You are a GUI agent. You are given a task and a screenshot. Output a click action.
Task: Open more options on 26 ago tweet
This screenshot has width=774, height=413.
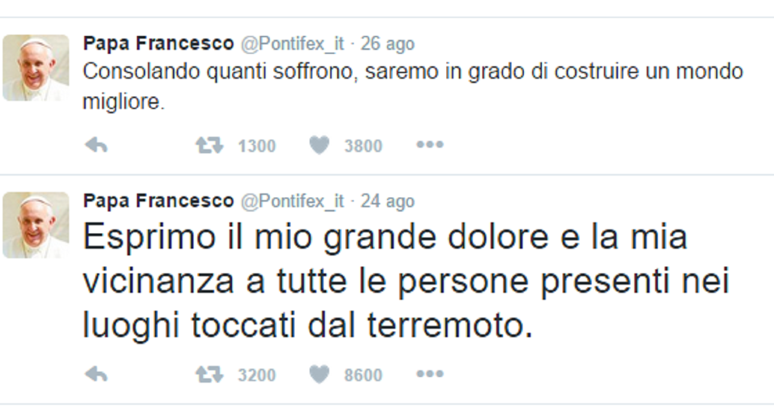[430, 145]
